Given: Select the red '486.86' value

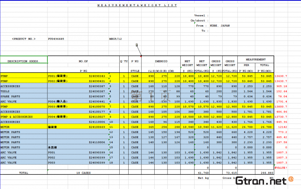Looking at the screenshot, I should pyautogui.click(x=282, y=112).
